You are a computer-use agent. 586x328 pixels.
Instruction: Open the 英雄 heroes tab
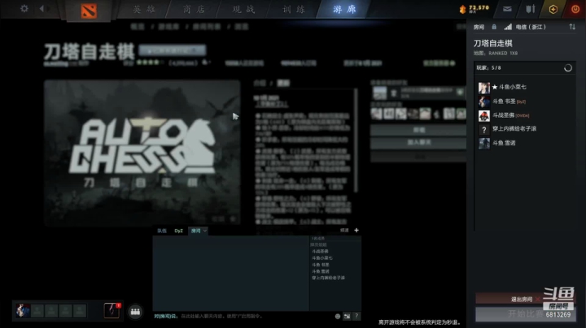144,9
